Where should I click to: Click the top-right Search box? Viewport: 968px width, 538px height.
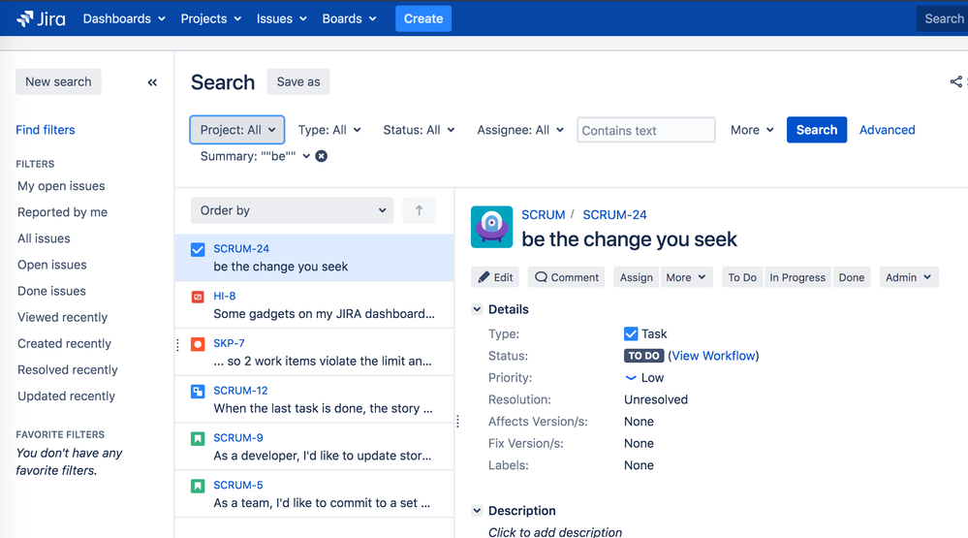(x=942, y=18)
